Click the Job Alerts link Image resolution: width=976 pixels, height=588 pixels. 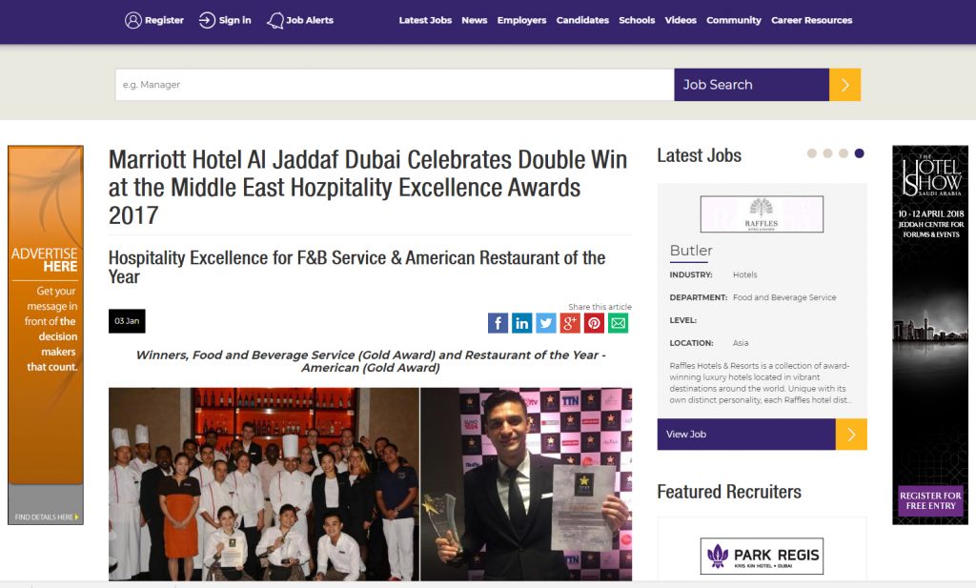click(310, 21)
